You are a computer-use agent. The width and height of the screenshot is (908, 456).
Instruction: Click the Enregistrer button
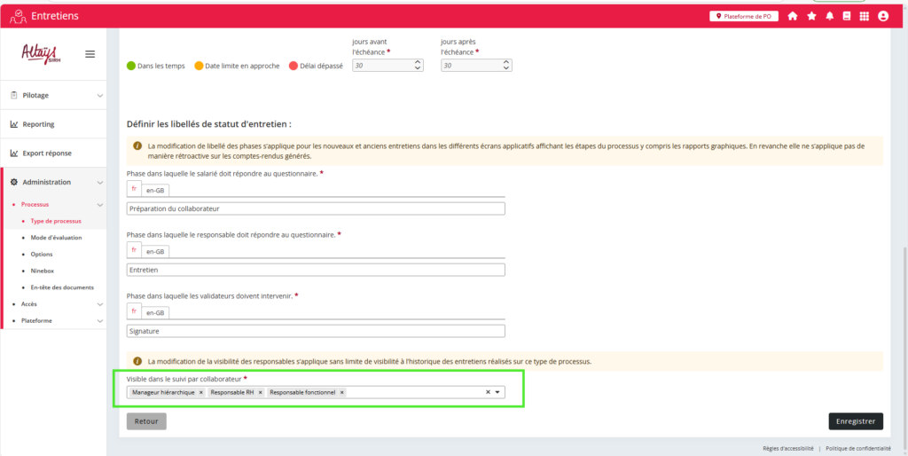[x=855, y=421]
